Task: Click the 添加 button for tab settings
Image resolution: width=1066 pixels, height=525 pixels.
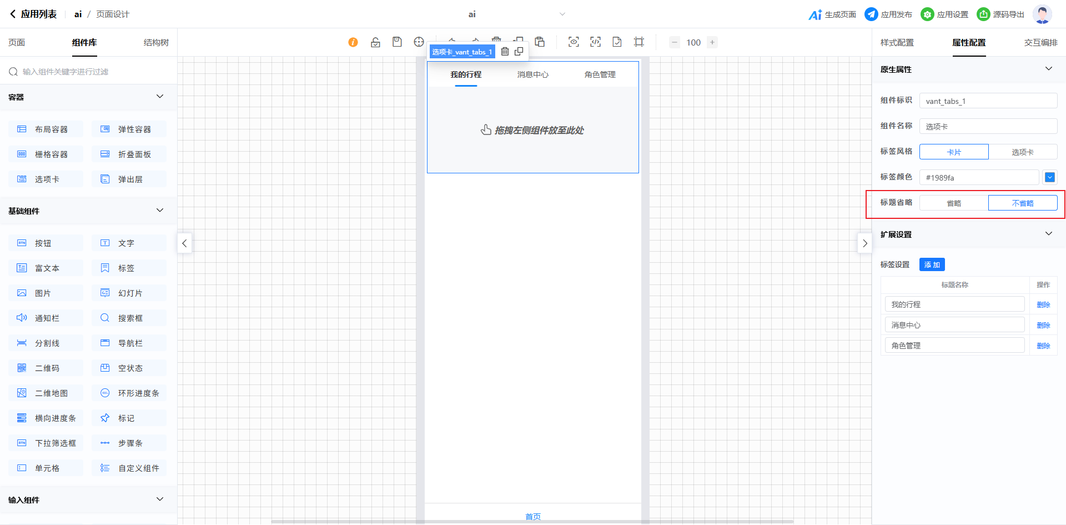Action: point(932,265)
